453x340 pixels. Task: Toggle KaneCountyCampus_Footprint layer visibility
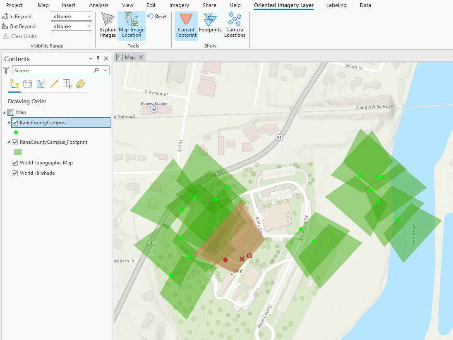click(15, 142)
